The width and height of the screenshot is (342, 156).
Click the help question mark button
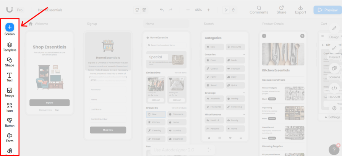click(x=333, y=150)
